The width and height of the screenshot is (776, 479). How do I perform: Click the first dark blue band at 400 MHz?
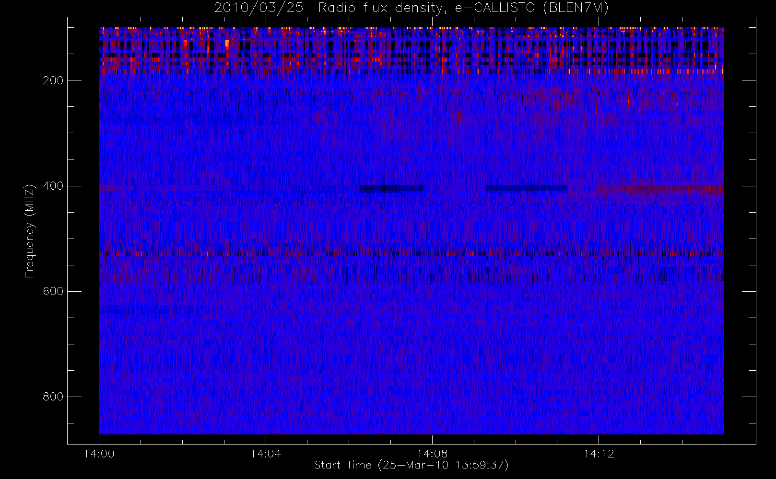coord(391,188)
